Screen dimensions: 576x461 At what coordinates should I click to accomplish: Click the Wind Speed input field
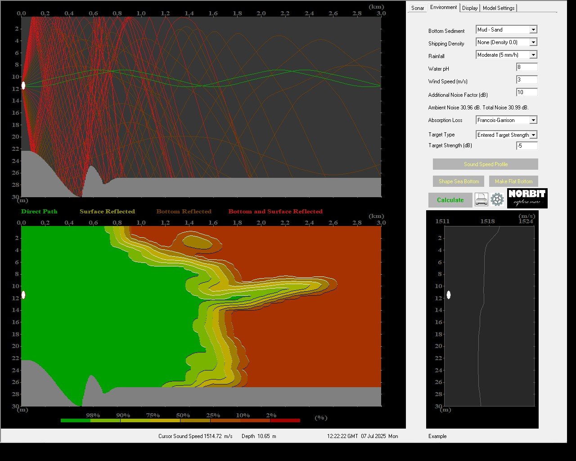click(527, 80)
